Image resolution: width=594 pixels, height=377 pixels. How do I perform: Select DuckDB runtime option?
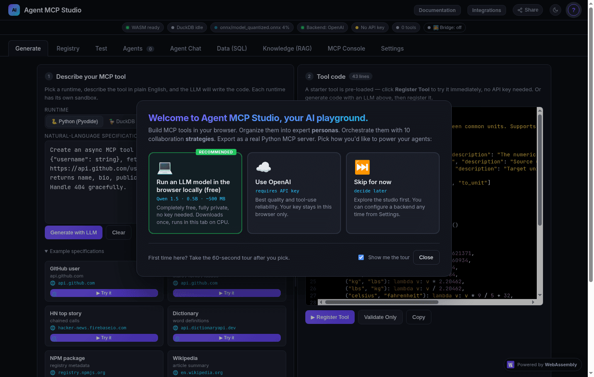tap(122, 122)
